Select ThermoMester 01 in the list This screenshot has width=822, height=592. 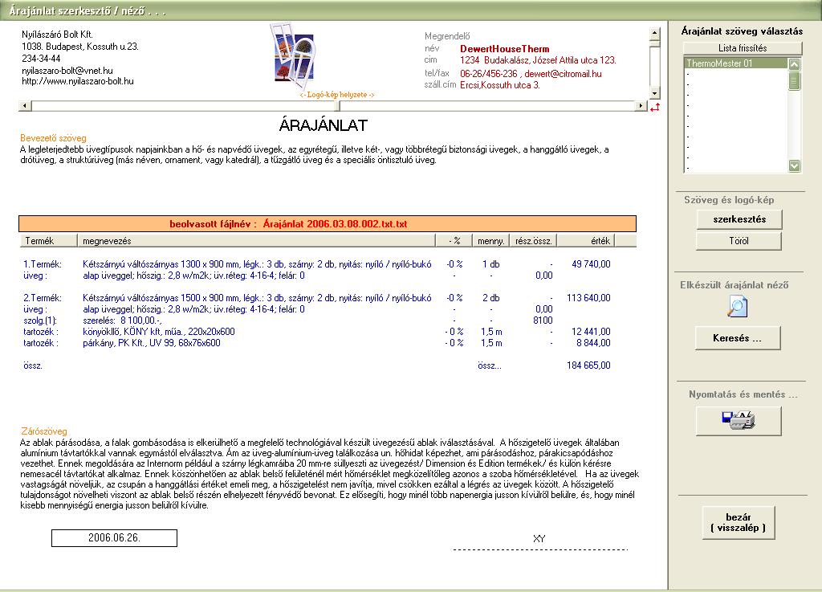click(735, 63)
